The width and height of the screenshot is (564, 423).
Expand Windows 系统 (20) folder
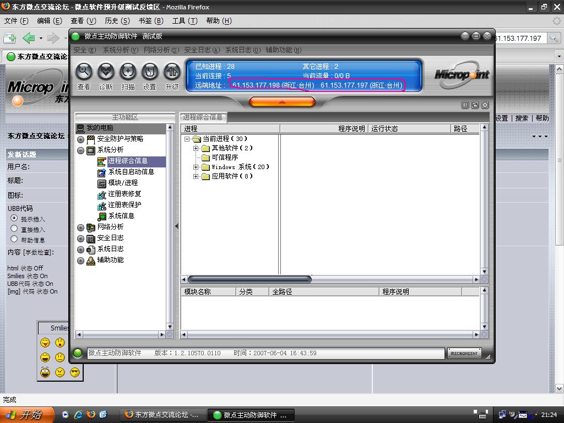pos(196,167)
